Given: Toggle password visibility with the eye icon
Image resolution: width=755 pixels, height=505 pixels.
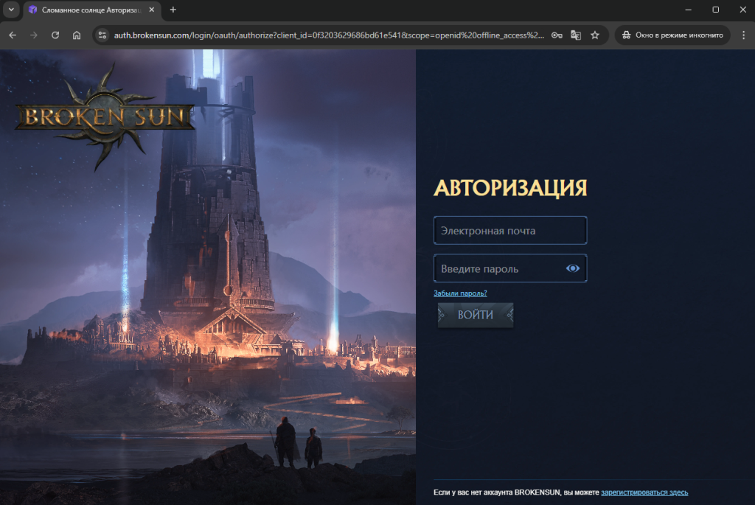Looking at the screenshot, I should [572, 268].
